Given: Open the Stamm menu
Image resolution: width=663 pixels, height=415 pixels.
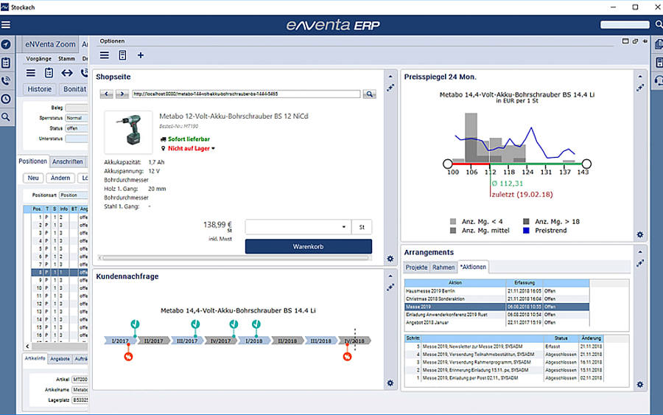Looking at the screenshot, I should pyautogui.click(x=66, y=58).
